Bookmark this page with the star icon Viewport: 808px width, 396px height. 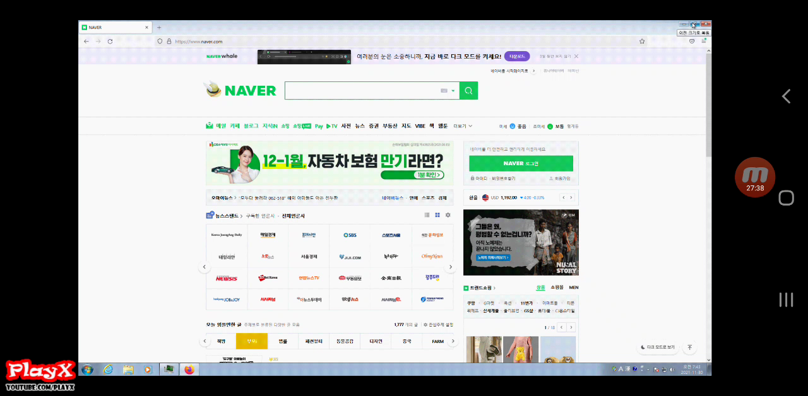click(642, 41)
